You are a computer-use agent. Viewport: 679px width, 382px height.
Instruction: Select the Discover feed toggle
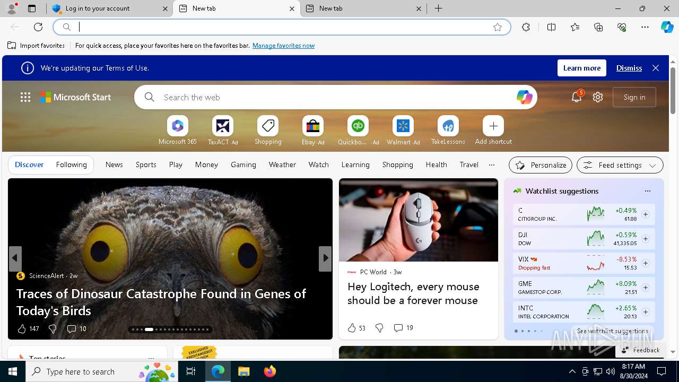[29, 164]
